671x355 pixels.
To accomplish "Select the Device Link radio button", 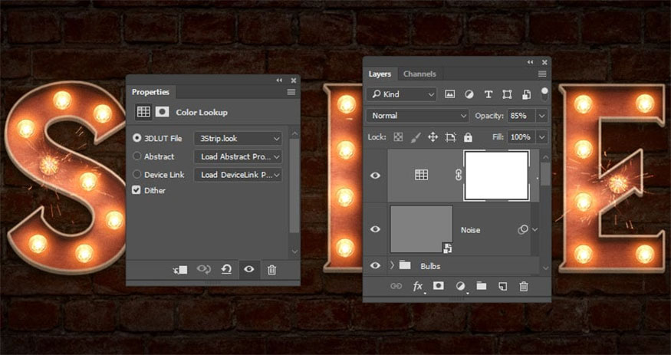I will pos(137,175).
